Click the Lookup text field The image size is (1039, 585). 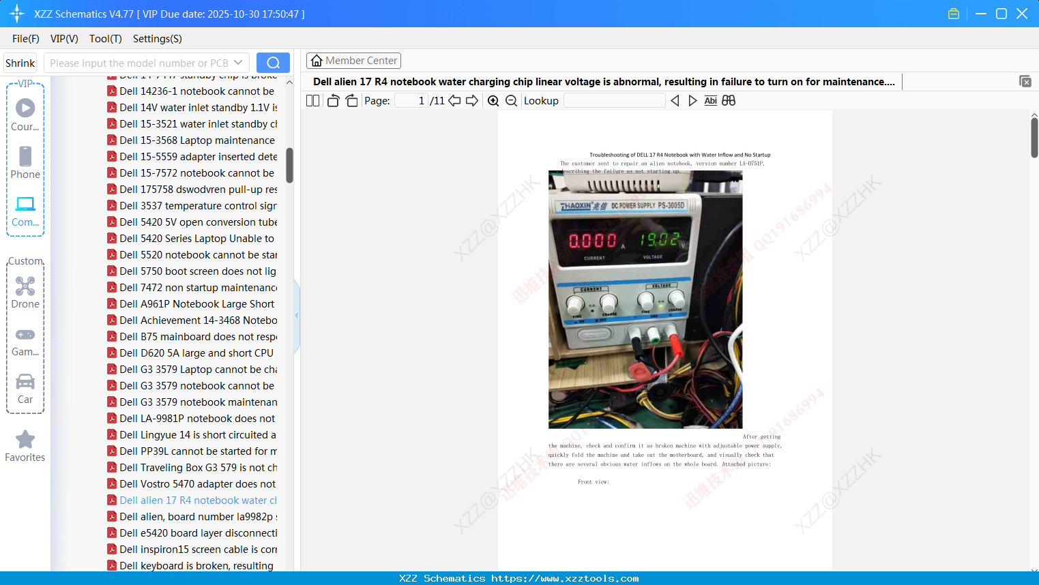point(614,101)
